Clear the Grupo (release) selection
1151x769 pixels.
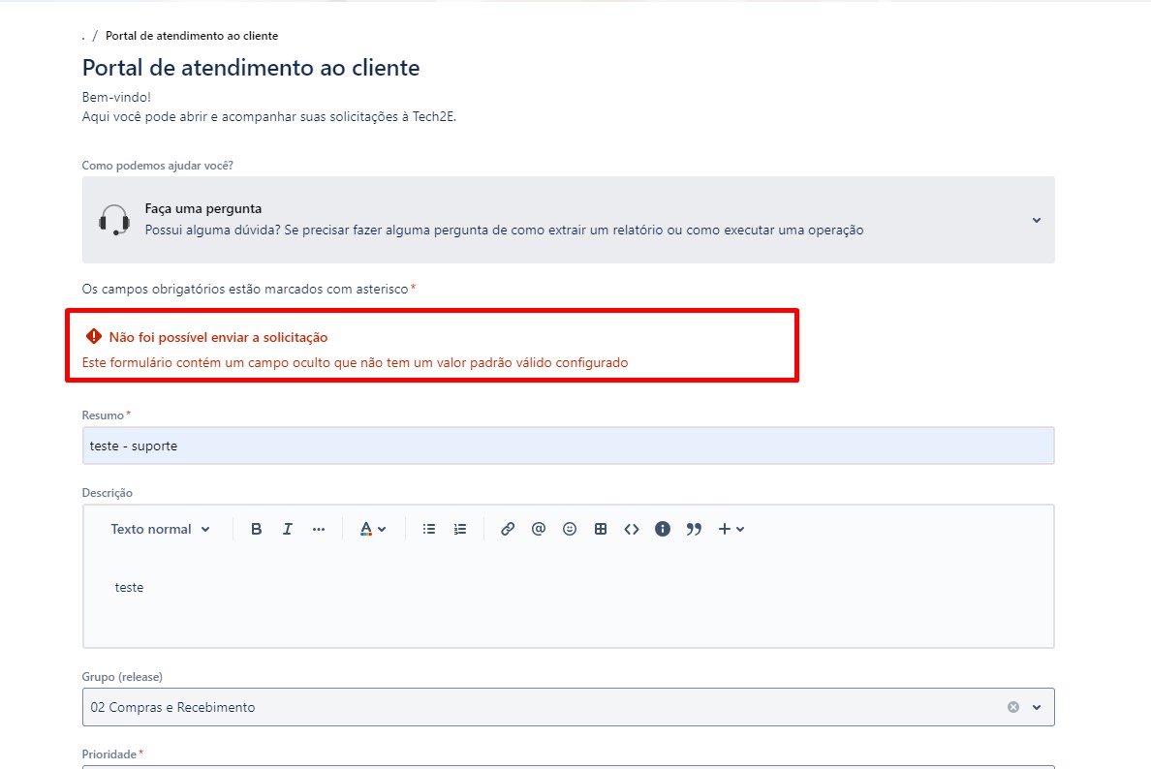tap(1013, 707)
